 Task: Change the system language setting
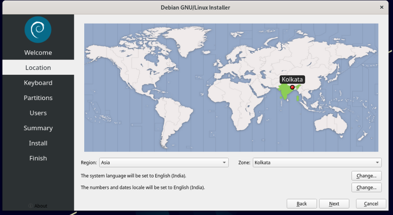366,176
